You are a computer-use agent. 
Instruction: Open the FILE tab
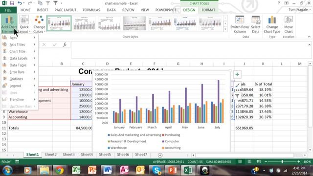tap(8, 10)
